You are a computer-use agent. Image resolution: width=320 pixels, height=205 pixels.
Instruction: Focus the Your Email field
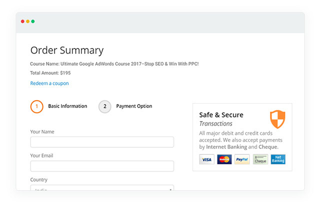pos(102,166)
